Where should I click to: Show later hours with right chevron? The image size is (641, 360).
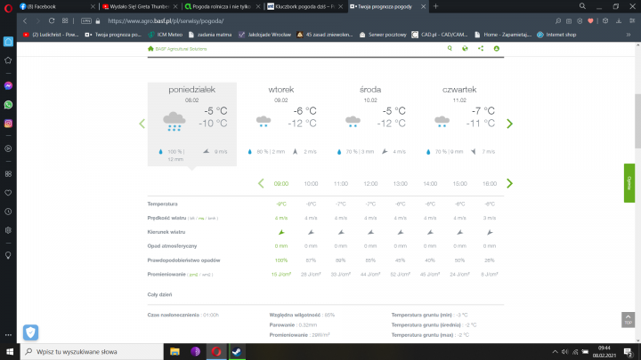pyautogui.click(x=509, y=183)
